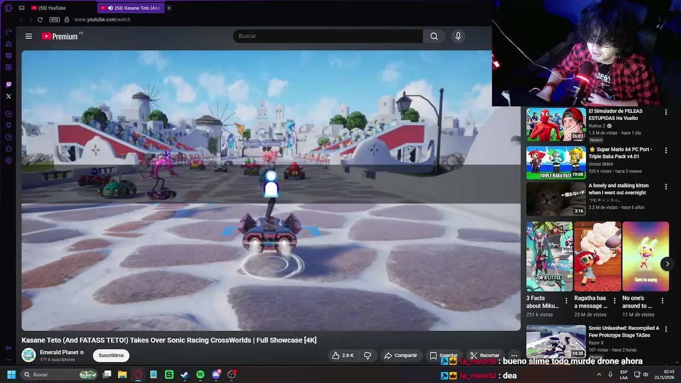Open options for 'Ragatha has a message' short

pos(614,301)
